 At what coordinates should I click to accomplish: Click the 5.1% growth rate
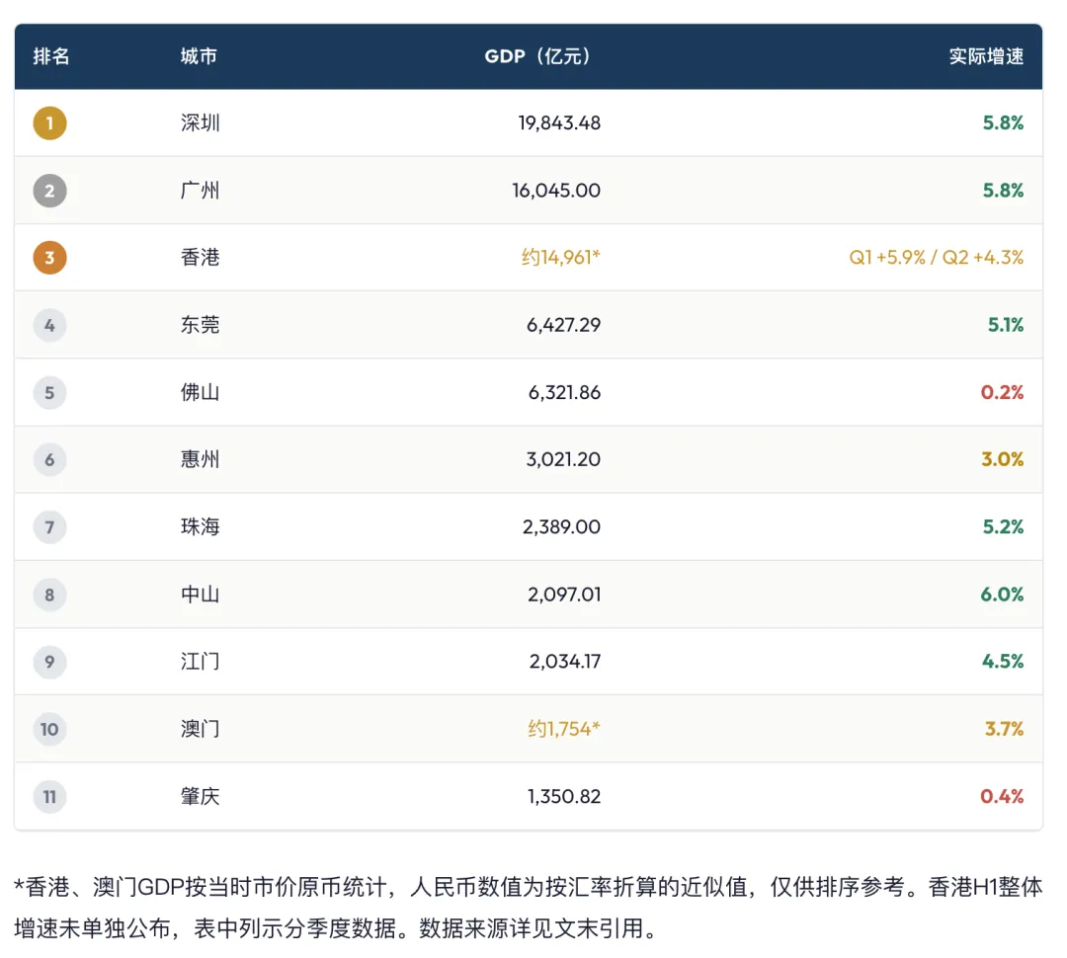(1006, 325)
